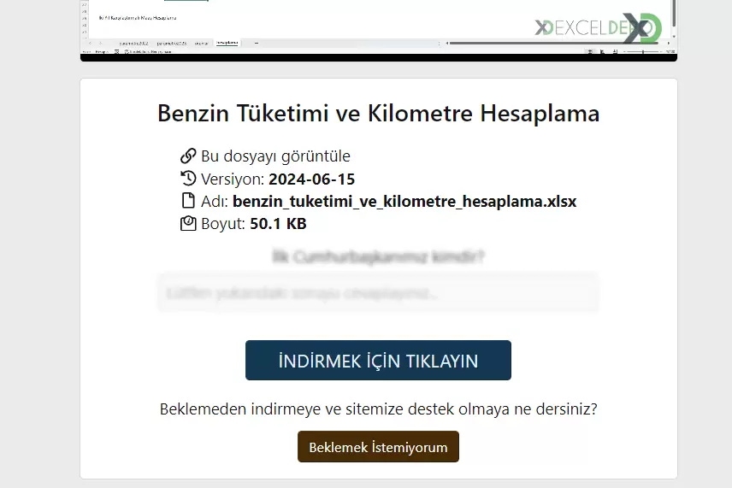Click the history clock icon beside Versiyon
Image resolution: width=732 pixels, height=488 pixels.
tap(188, 179)
